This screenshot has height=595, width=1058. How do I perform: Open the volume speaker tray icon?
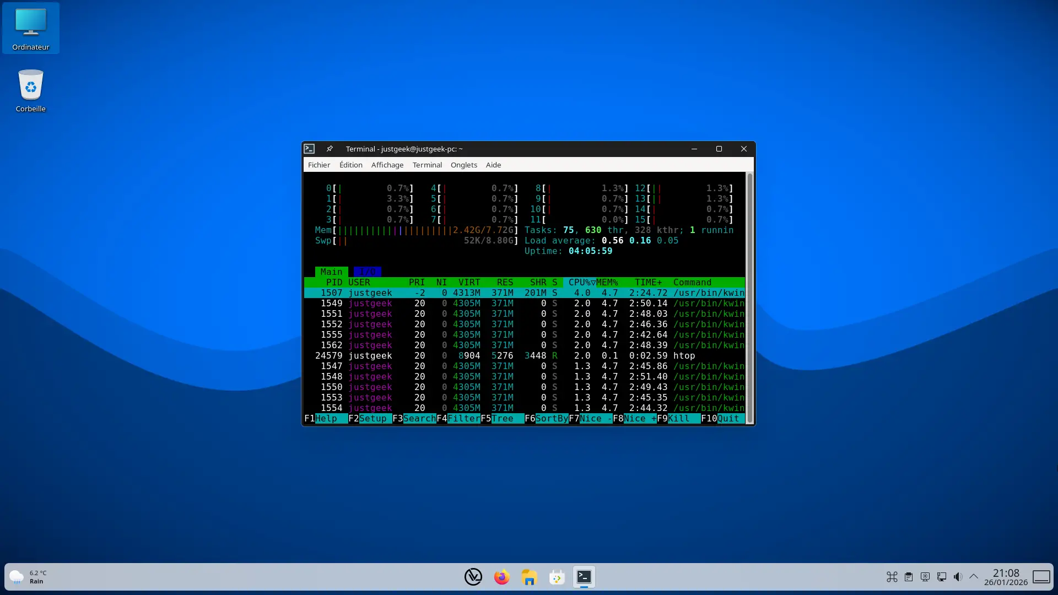tap(958, 577)
